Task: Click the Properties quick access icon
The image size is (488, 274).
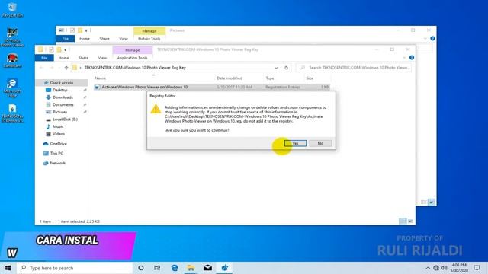Action: tap(51, 49)
